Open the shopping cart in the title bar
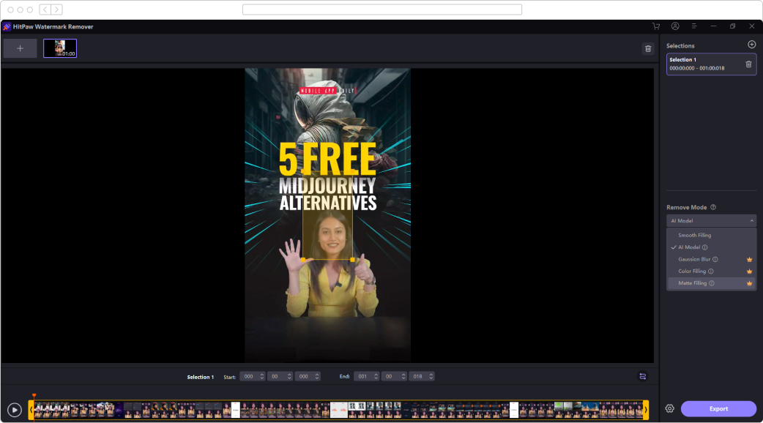763x423 pixels. tap(655, 26)
